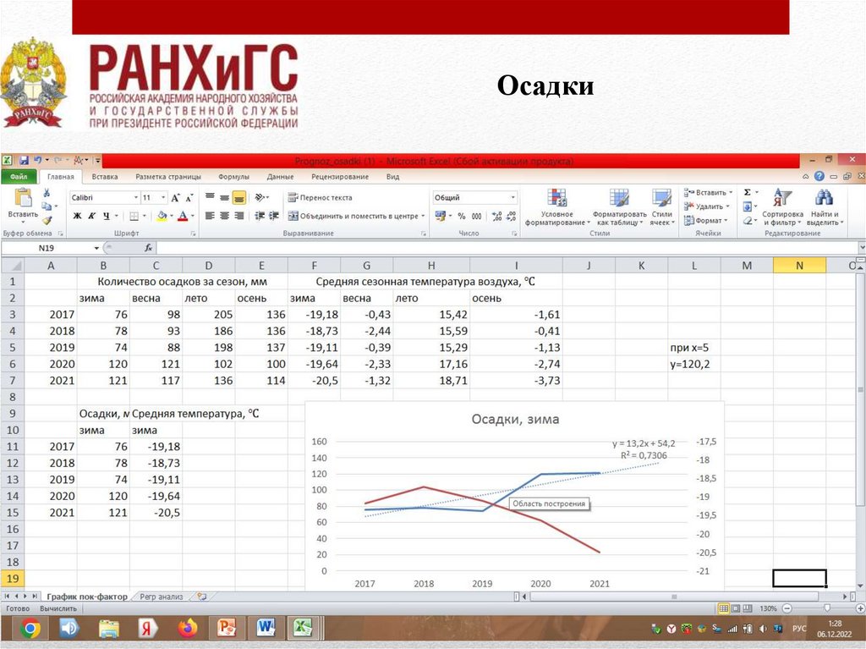Click the Name Box showing N19

[51, 248]
